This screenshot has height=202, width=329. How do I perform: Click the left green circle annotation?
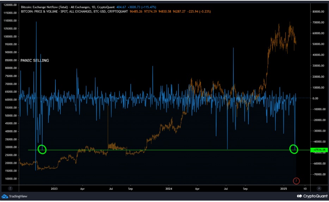pos(42,149)
